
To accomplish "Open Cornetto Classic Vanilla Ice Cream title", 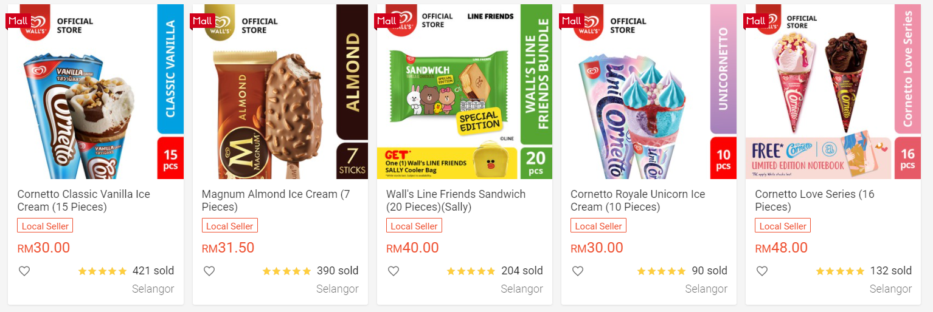I will coord(83,200).
